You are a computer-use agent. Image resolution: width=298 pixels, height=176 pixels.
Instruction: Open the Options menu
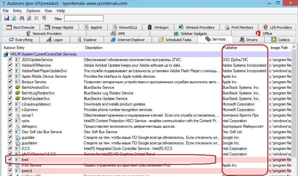tap(33, 11)
